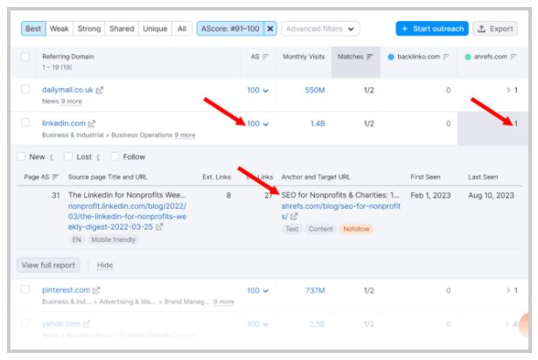Open the pinterest.com domain link
The image size is (538, 360).
pyautogui.click(x=66, y=290)
